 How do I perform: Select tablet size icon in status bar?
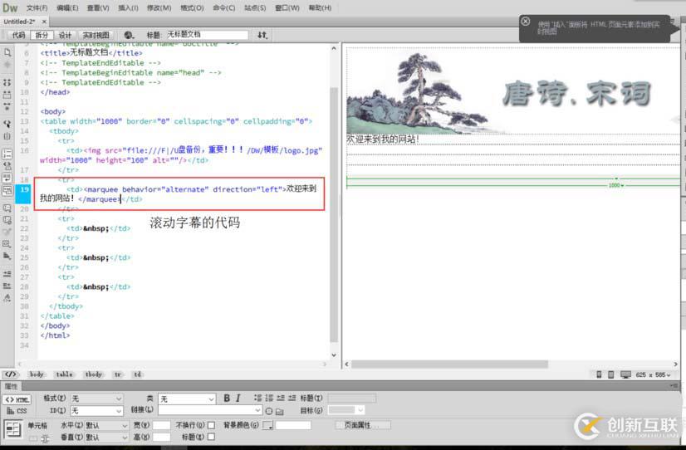610,374
